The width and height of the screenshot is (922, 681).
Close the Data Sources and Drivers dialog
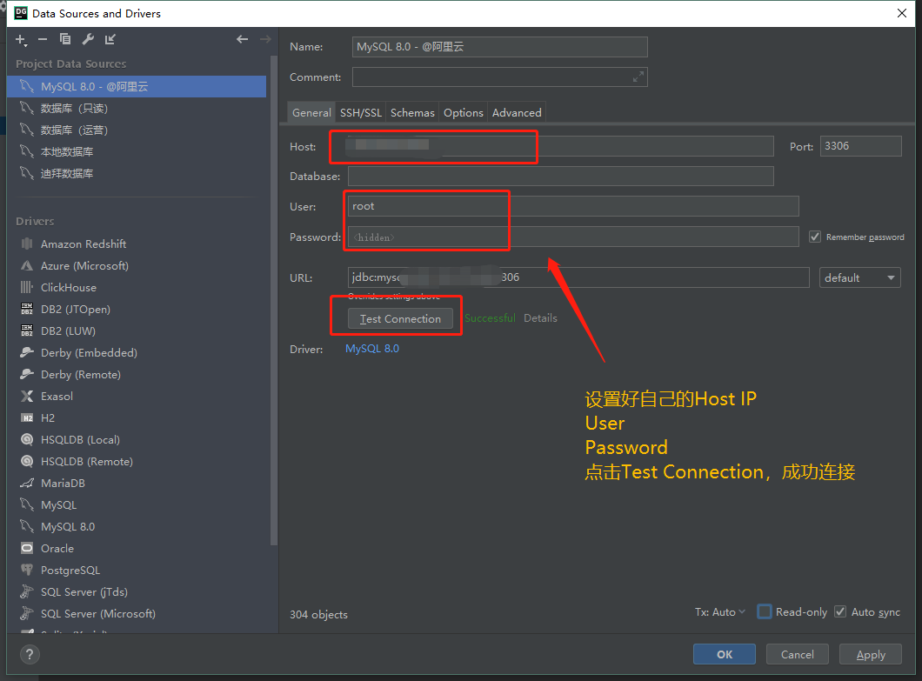pyautogui.click(x=901, y=14)
